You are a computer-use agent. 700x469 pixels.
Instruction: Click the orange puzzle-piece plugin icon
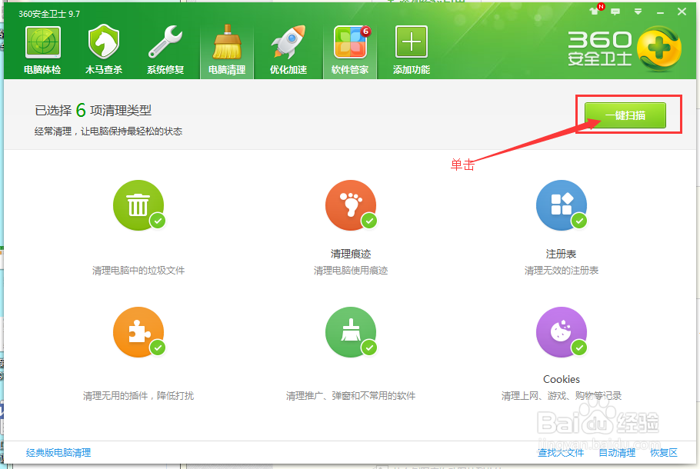point(138,332)
